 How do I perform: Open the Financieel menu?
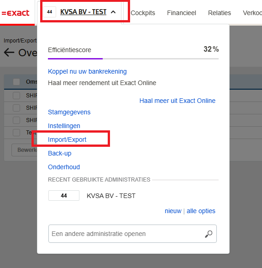click(x=182, y=13)
